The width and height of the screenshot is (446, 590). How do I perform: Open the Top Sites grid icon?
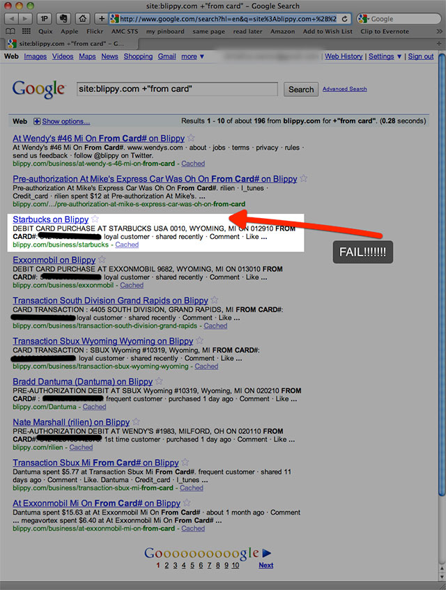click(26, 31)
